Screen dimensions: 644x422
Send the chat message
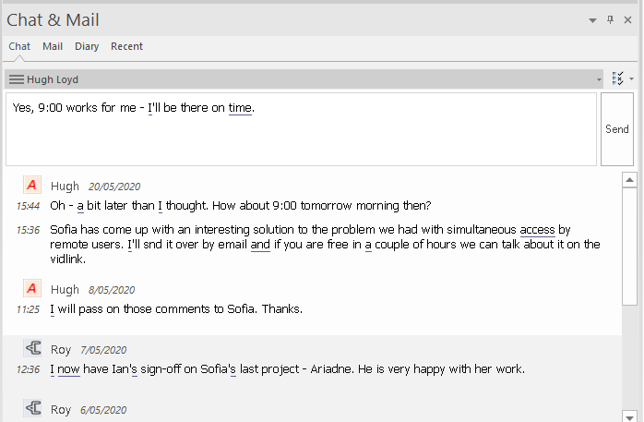[x=616, y=129]
